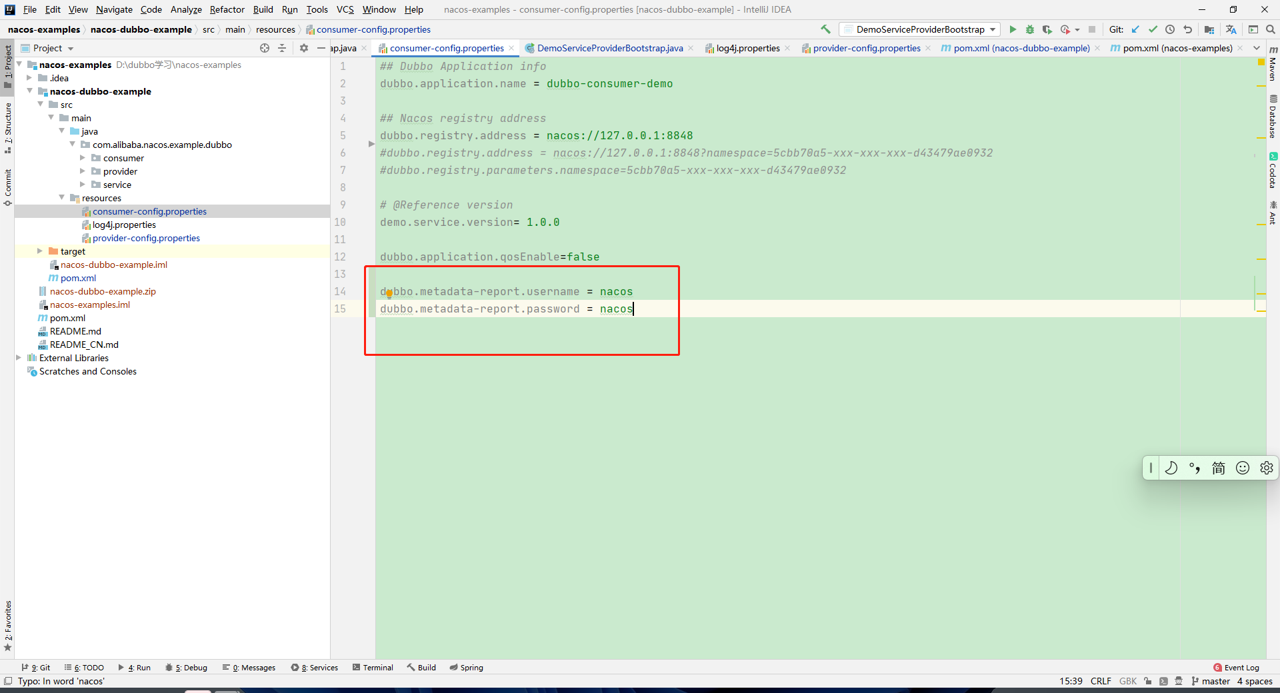Click the IME settings gear icon
1280x693 pixels.
click(x=1267, y=468)
